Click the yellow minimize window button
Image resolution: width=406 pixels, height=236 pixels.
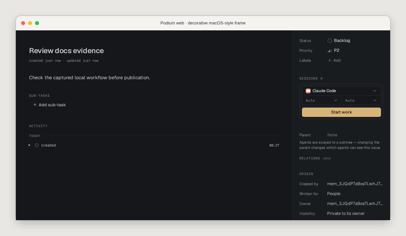[x=30, y=23]
